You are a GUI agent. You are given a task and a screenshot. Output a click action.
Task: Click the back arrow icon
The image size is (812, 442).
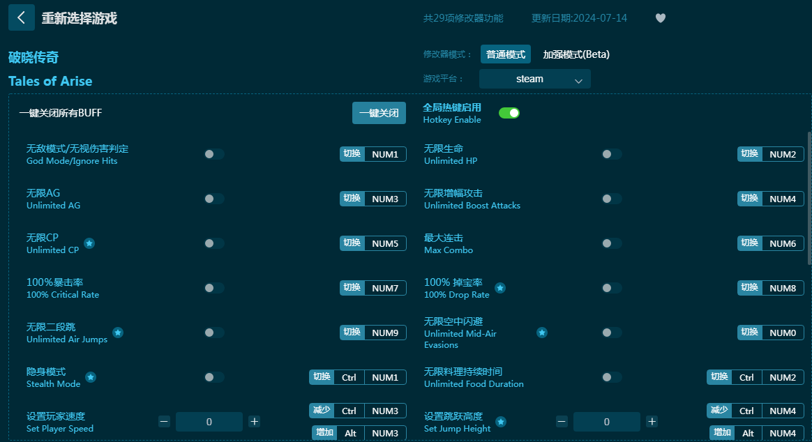coord(21,17)
